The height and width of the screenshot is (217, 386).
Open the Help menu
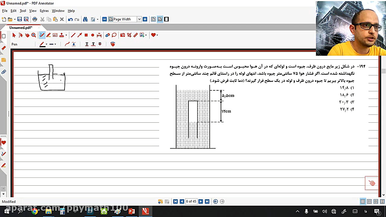(x=71, y=11)
